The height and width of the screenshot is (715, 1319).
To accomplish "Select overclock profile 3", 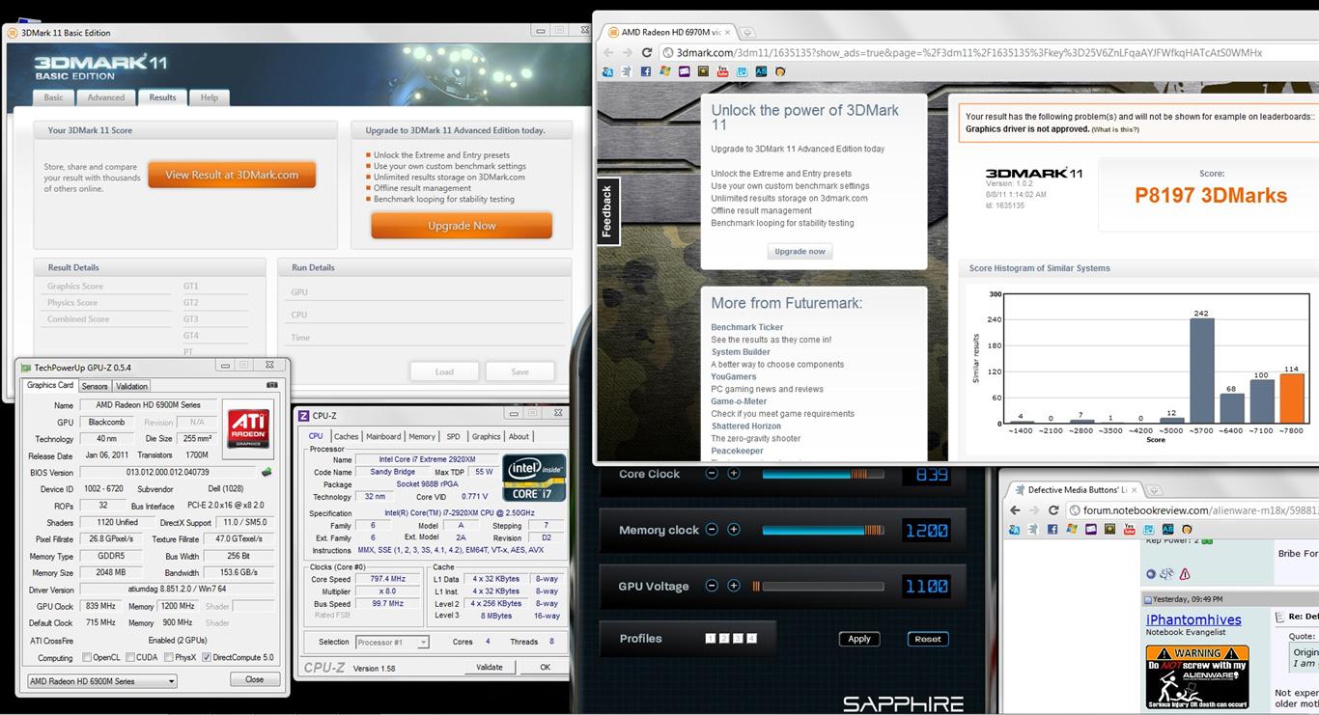I will tap(738, 639).
